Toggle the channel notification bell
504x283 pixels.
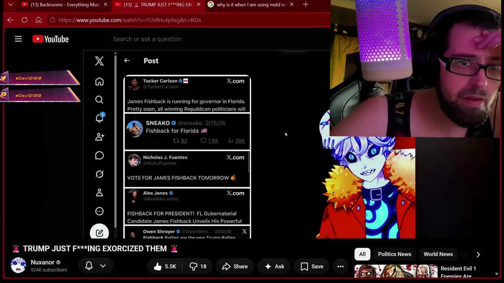tap(89, 266)
